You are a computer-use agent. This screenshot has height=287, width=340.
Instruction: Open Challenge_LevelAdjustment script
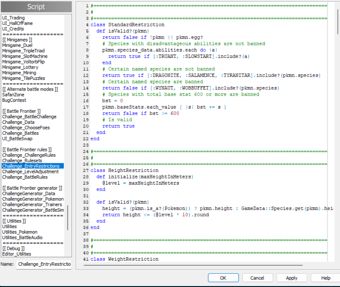coord(30,171)
